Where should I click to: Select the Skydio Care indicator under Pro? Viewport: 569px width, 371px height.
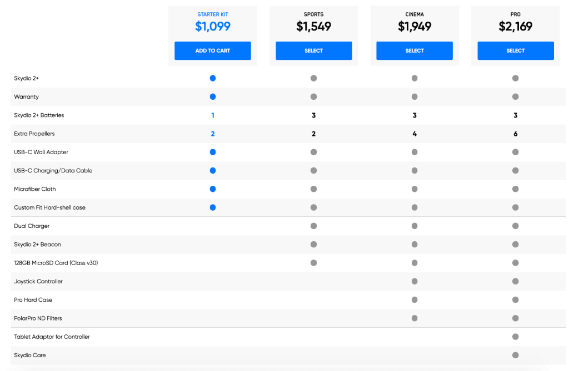tap(516, 355)
